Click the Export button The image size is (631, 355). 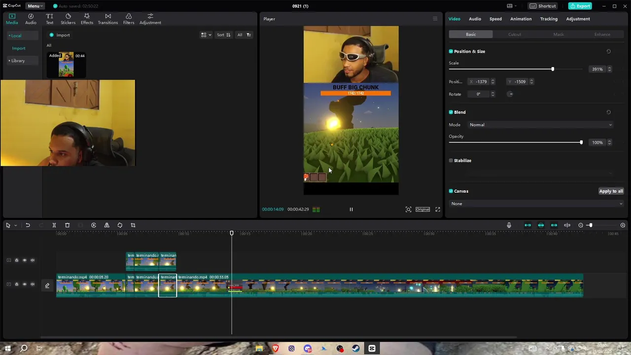click(580, 6)
